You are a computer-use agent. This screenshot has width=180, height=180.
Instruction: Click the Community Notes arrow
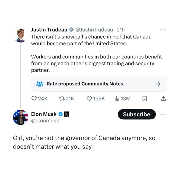tap(158, 84)
